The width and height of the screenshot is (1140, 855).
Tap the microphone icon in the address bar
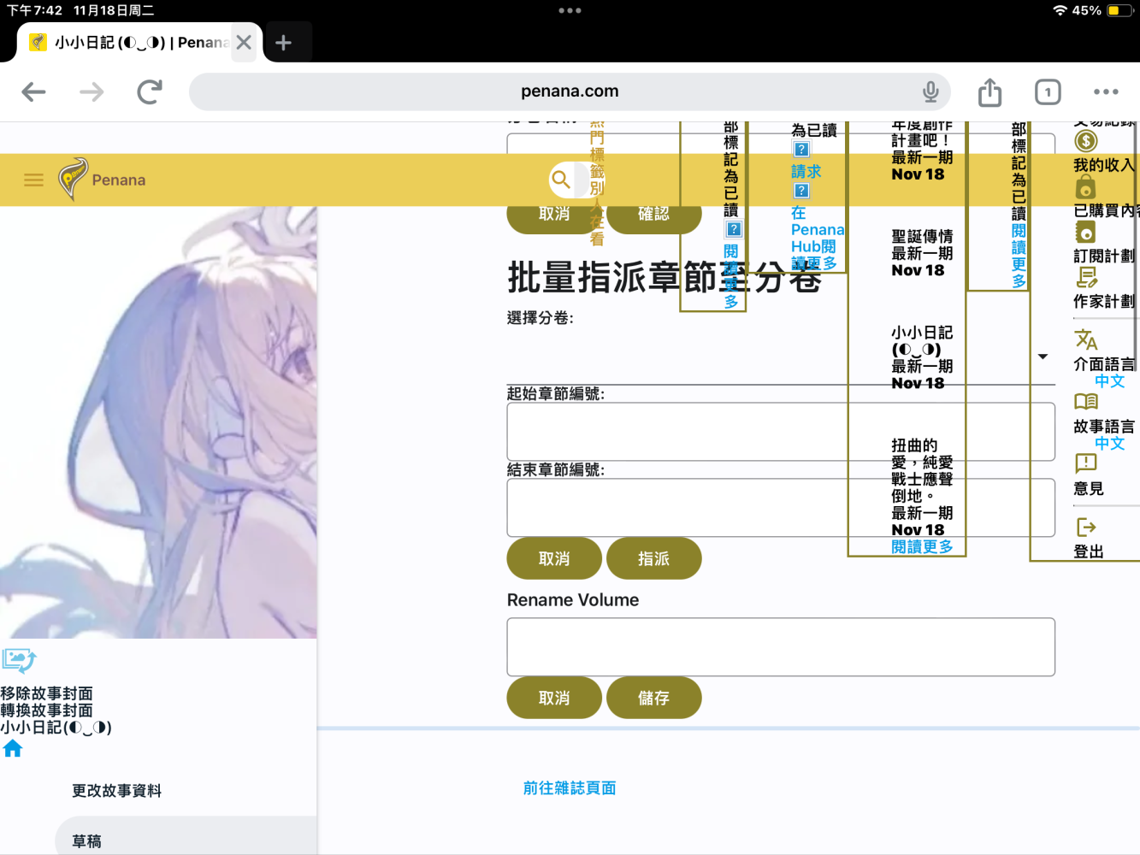pyautogui.click(x=930, y=91)
